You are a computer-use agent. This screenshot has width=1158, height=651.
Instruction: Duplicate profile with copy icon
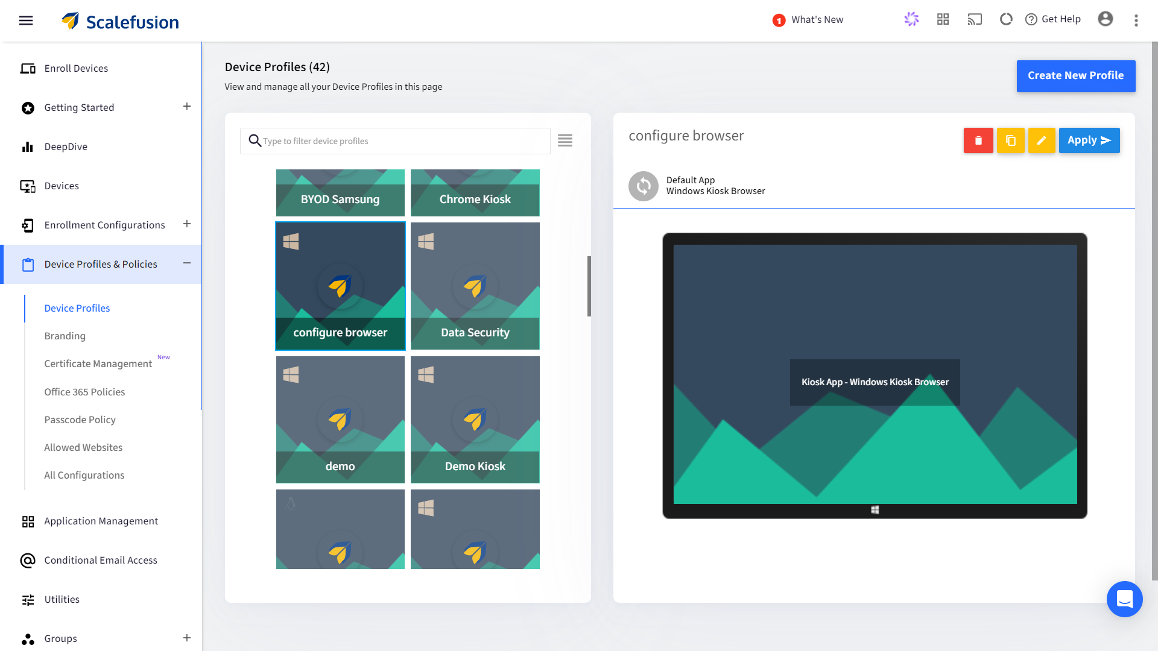pos(1011,140)
